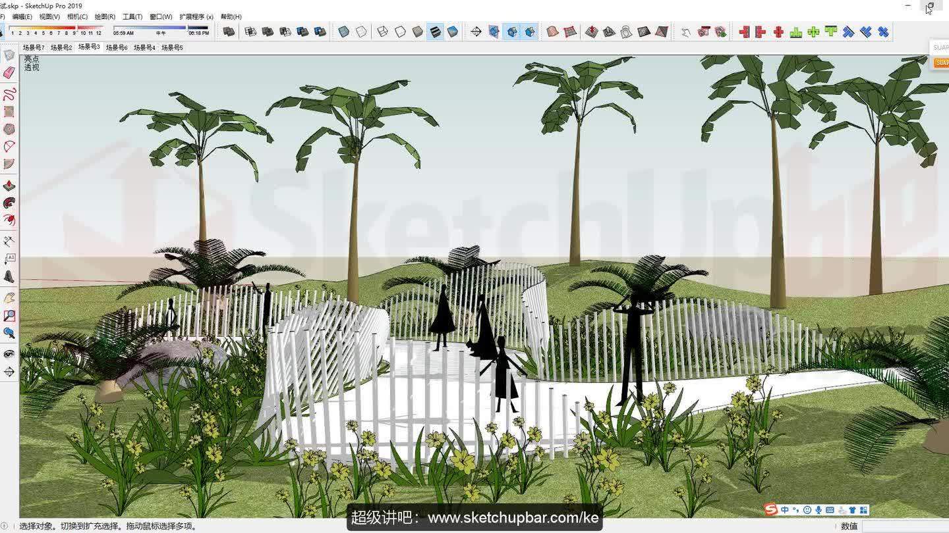Activate the Pan hand tool
Image resolution: width=949 pixels, height=533 pixels.
(x=9, y=296)
